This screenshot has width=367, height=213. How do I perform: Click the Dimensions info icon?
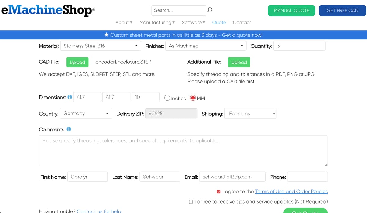click(70, 97)
